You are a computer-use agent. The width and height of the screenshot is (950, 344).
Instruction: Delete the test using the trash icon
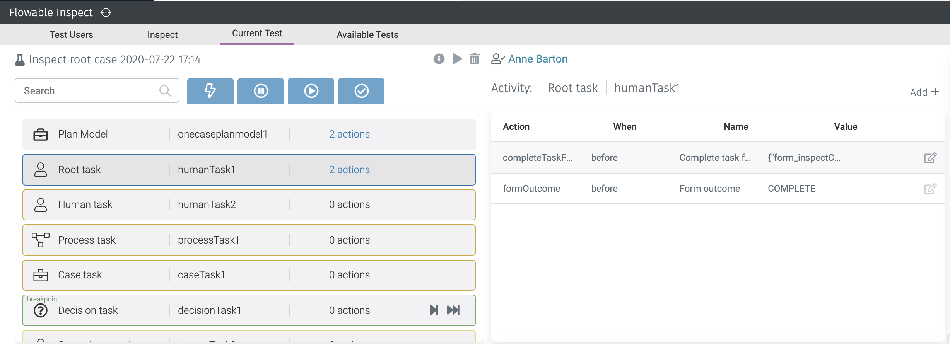(474, 59)
